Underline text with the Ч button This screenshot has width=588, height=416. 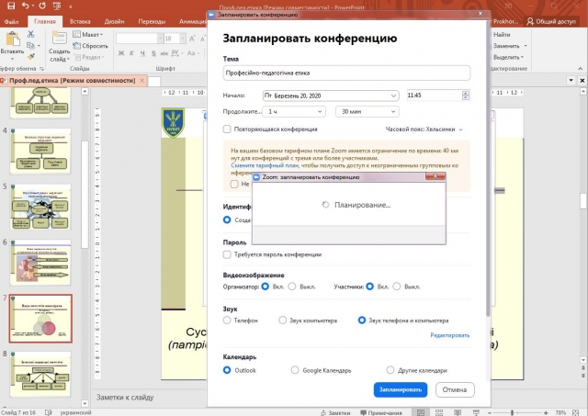coord(143,53)
